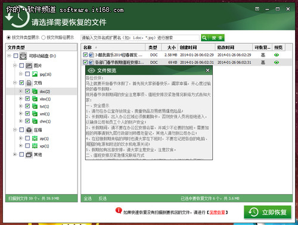This screenshot has height=225, width=298.
Task: Click Invert Selection in the bottom bar
Action: [103, 198]
